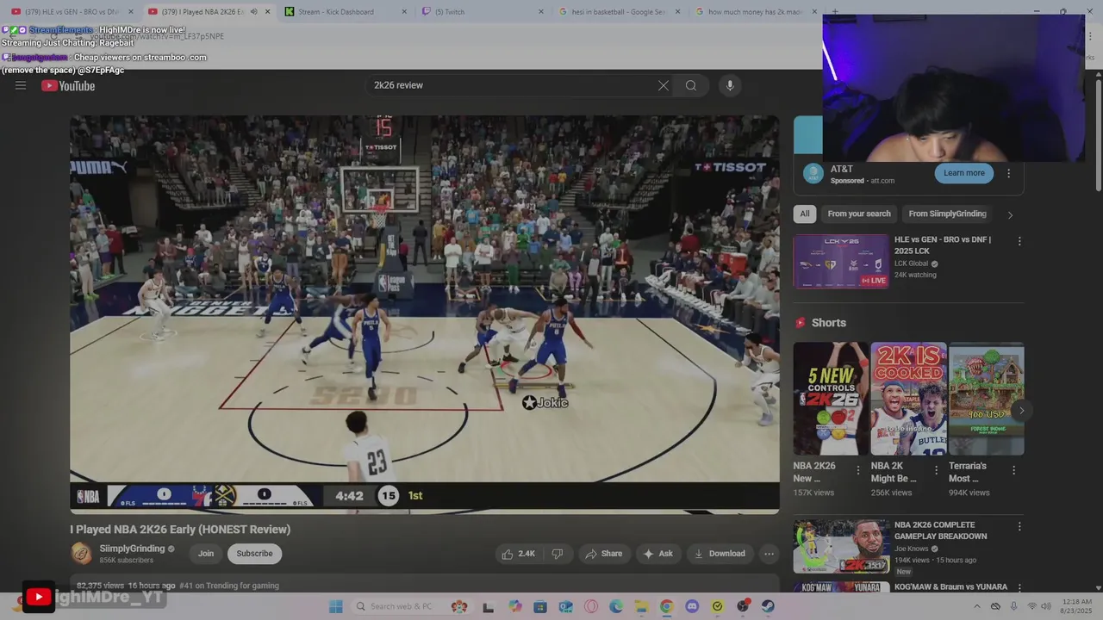1103x620 pixels.
Task: Click the video player to pause
Action: pos(425,314)
